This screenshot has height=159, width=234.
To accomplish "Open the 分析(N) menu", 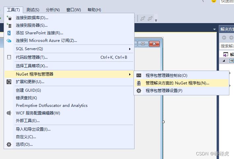I will point(53,10).
